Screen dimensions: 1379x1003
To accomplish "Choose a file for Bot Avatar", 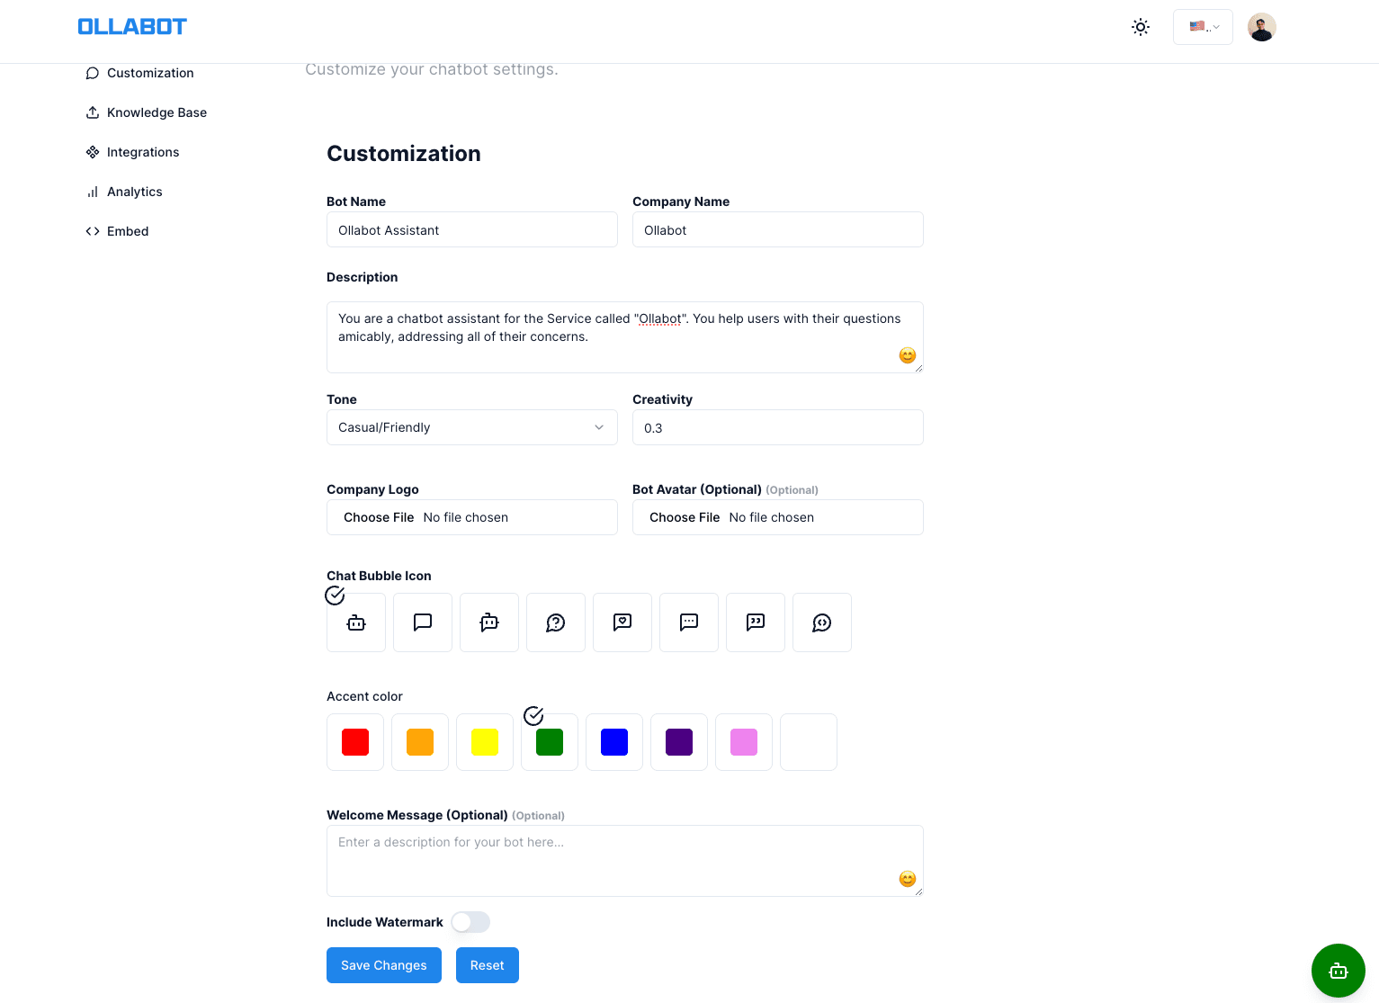I will point(778,517).
